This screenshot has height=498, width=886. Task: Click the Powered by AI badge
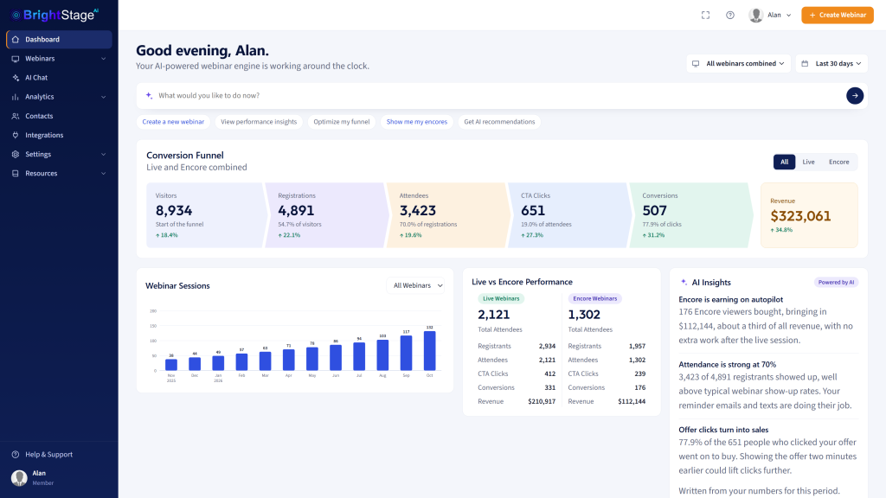[837, 283]
